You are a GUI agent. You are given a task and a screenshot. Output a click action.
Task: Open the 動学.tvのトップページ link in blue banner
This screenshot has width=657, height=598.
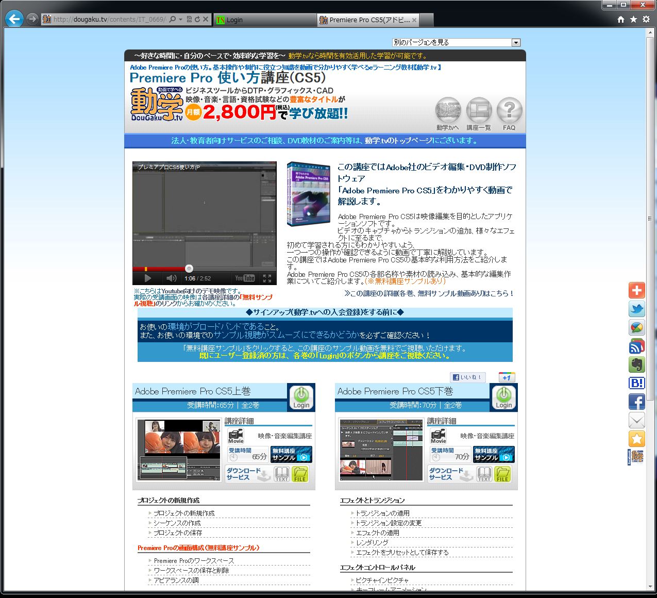point(398,141)
